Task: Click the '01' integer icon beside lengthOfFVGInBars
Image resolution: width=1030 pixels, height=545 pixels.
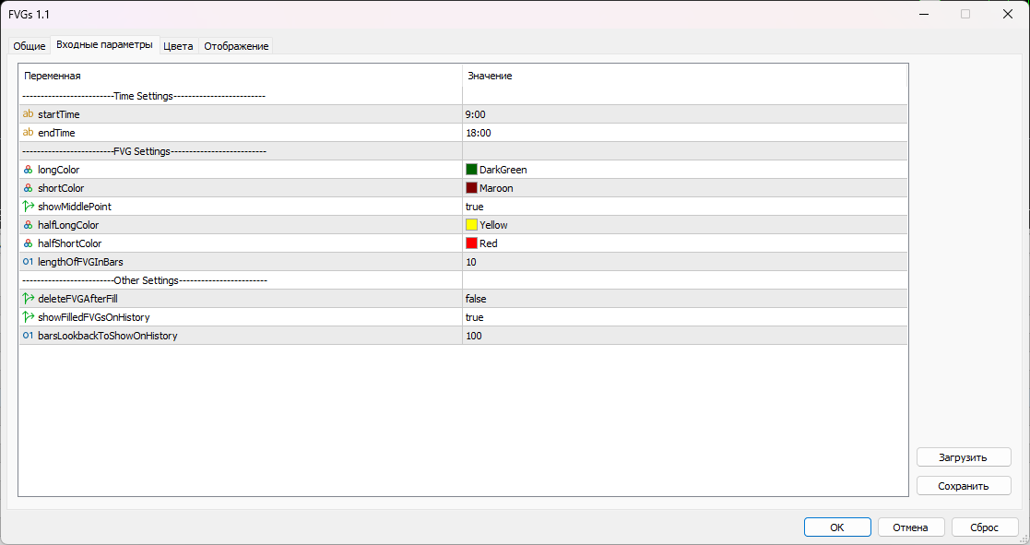Action: pyautogui.click(x=28, y=261)
